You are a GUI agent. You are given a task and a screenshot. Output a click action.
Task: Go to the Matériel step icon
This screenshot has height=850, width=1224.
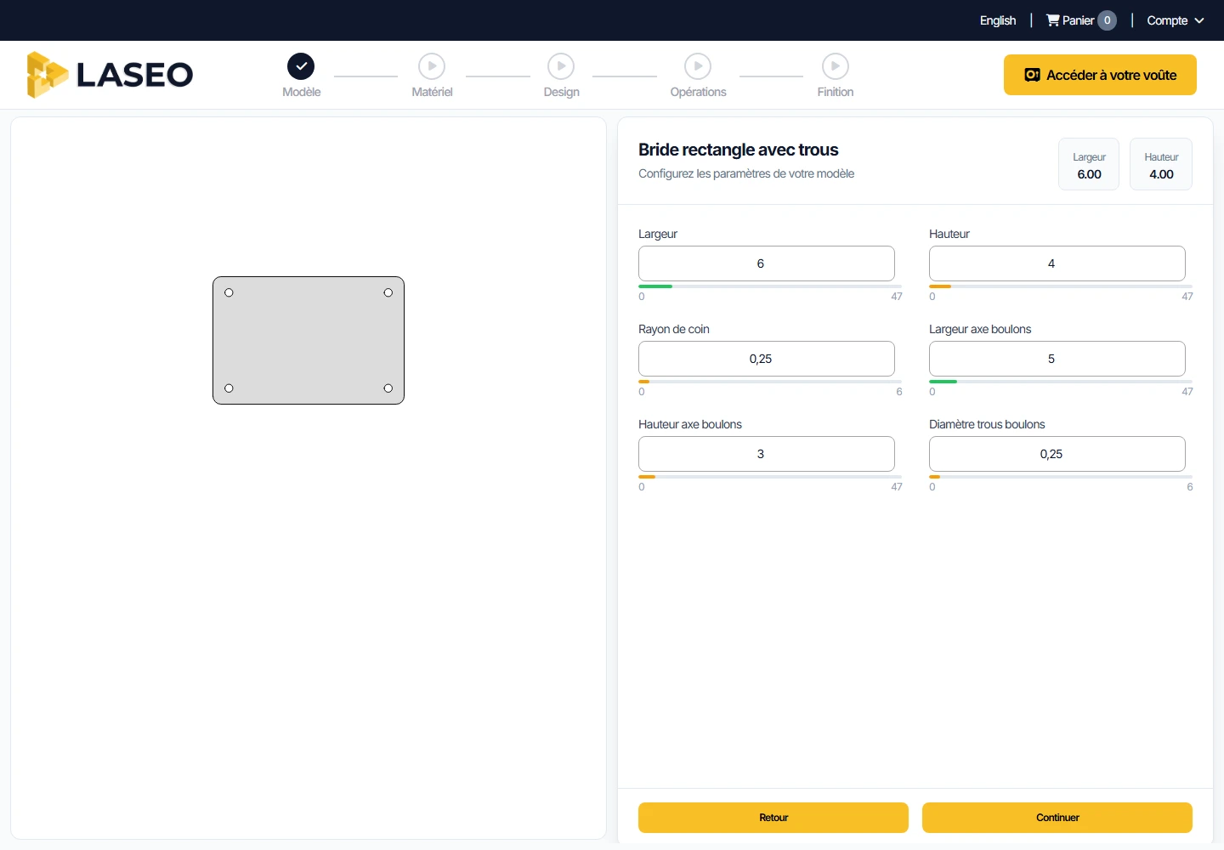(432, 66)
